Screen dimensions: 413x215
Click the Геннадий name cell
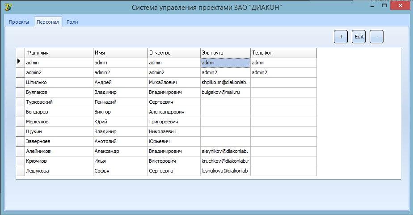pos(120,102)
